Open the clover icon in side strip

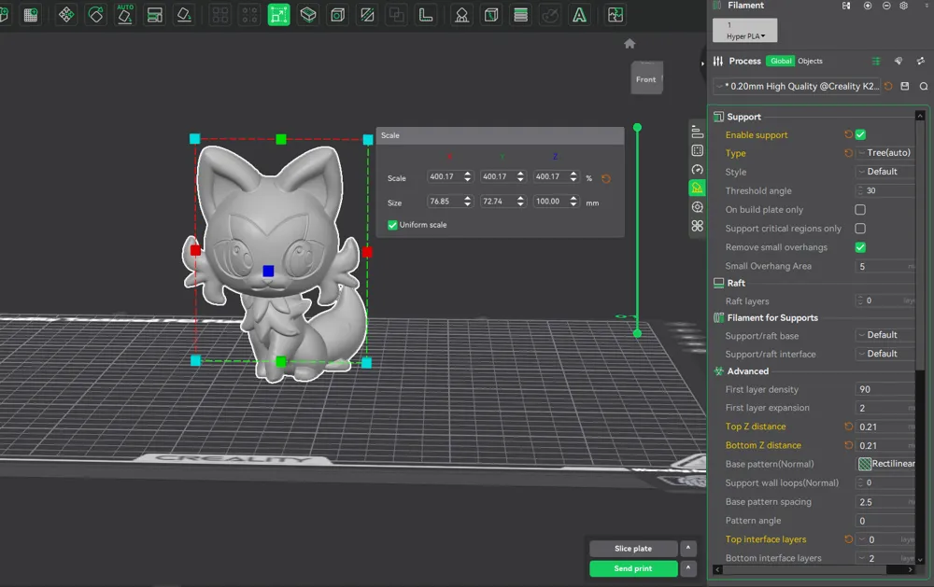pyautogui.click(x=697, y=226)
